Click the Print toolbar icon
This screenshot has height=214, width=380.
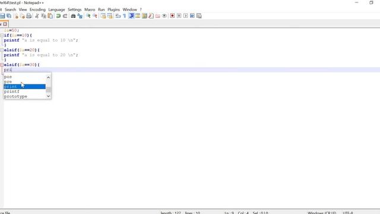pos(29,16)
